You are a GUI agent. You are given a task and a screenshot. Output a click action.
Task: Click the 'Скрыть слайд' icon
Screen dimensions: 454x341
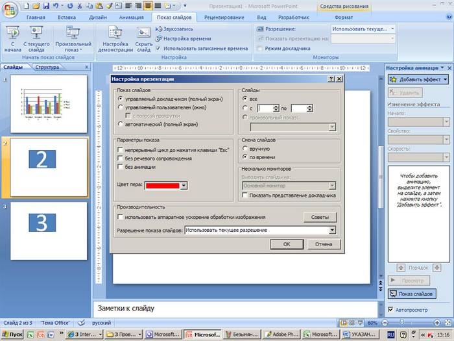pyautogui.click(x=143, y=32)
